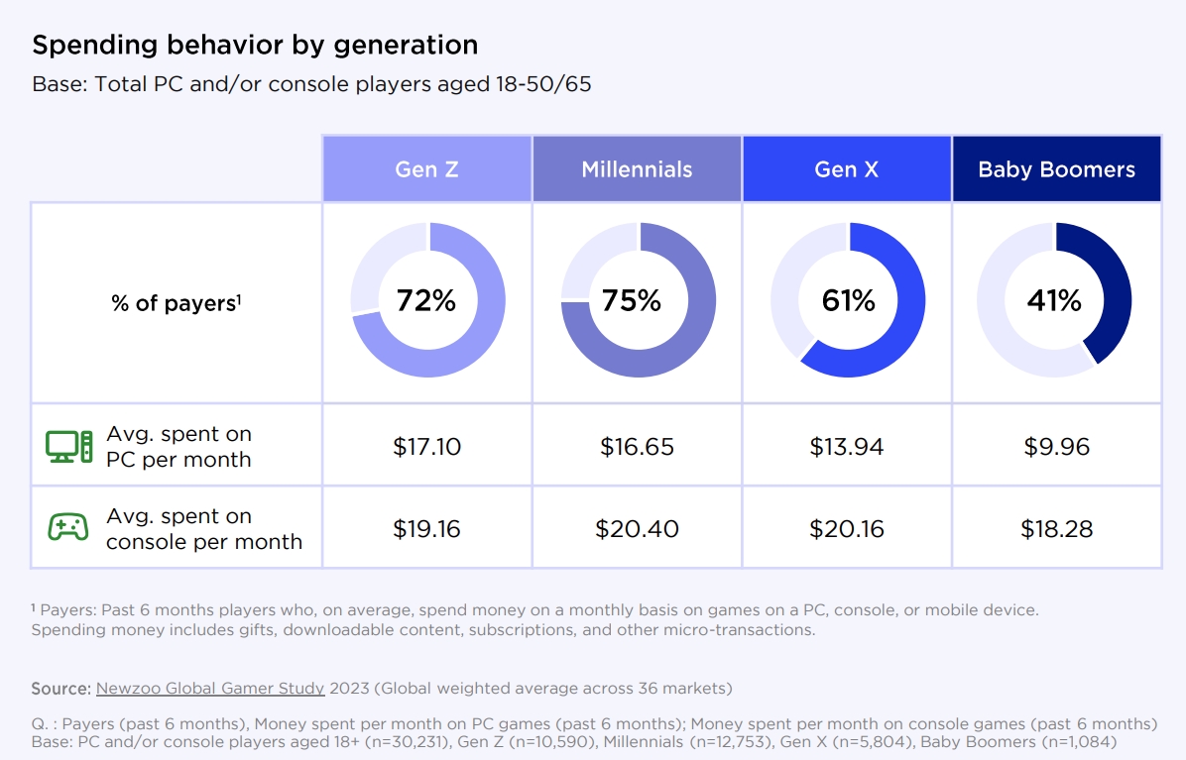
Task: Select the $9.96 Baby Boomers cell
Action: pyautogui.click(x=1057, y=446)
